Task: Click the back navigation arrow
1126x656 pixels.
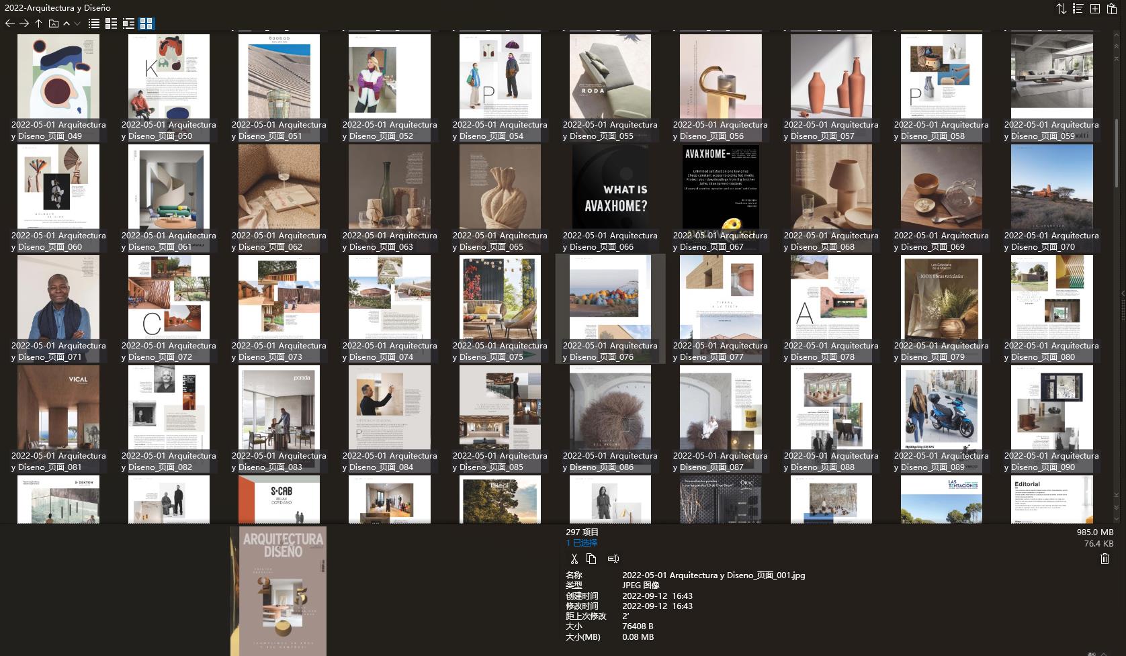Action: [9, 24]
